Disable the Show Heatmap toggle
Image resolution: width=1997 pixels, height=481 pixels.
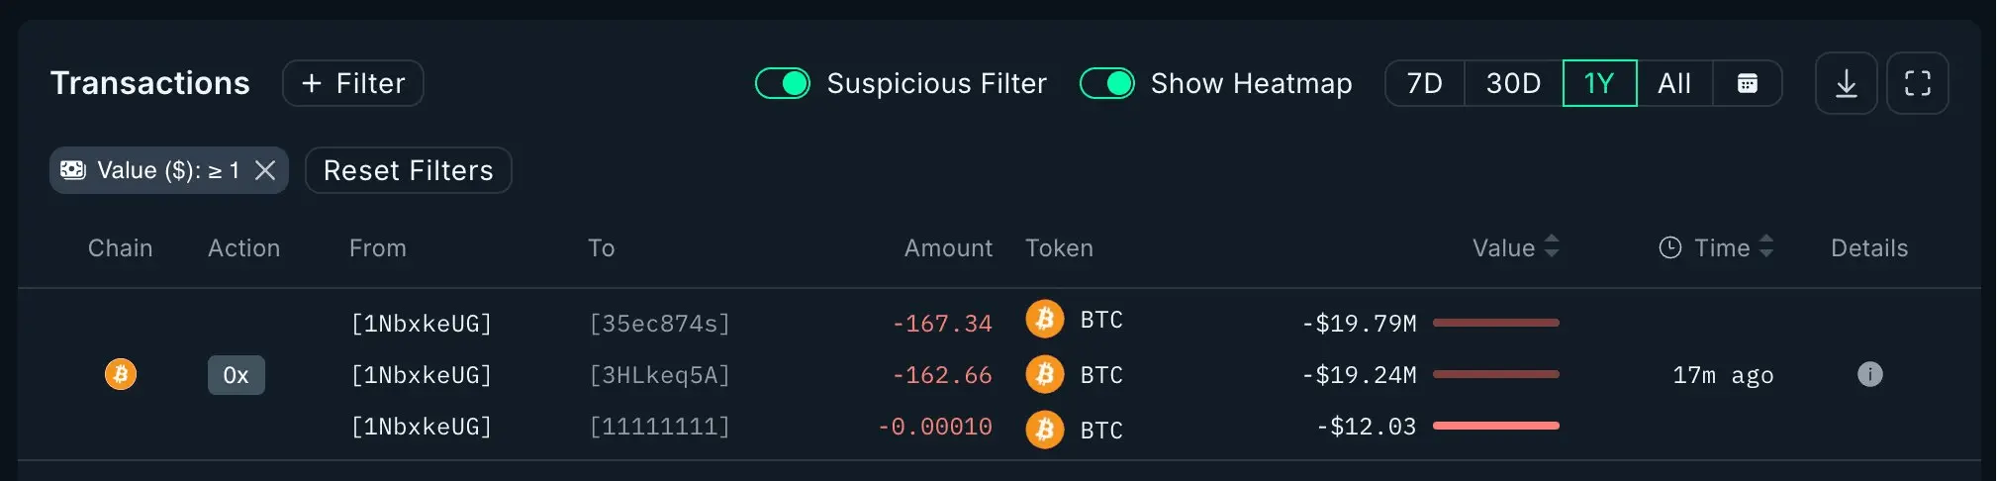coord(1106,83)
